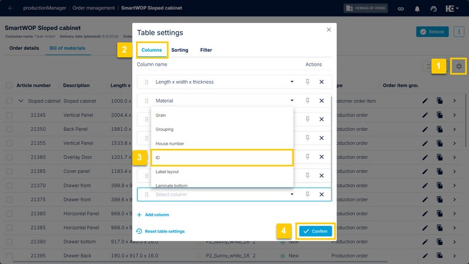Open details chevron for row 21345

(454, 115)
